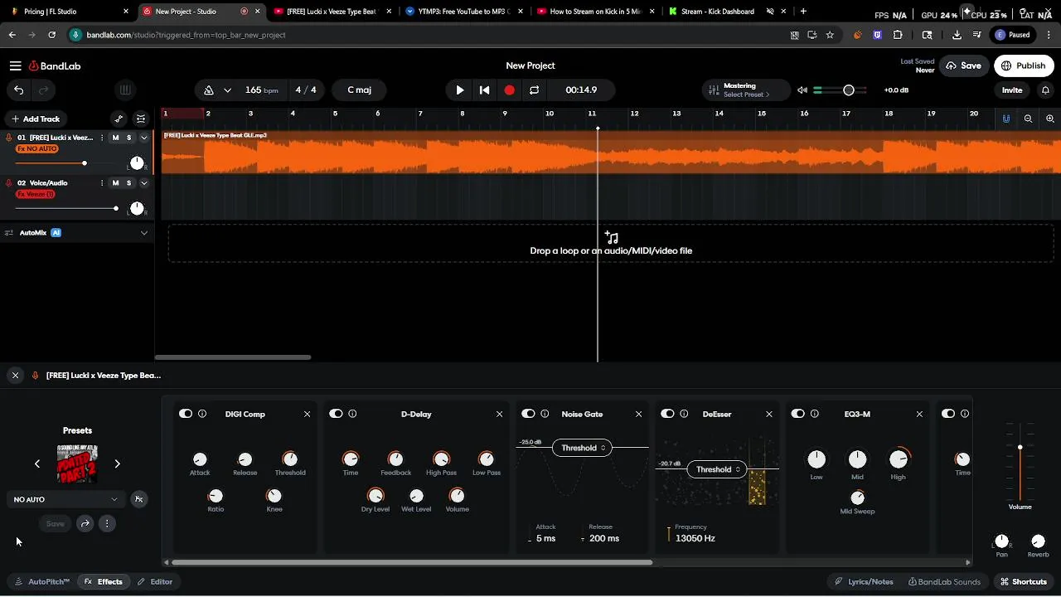Remove the DeEsser effect
Viewport: 1061px width, 597px height.
coord(769,414)
